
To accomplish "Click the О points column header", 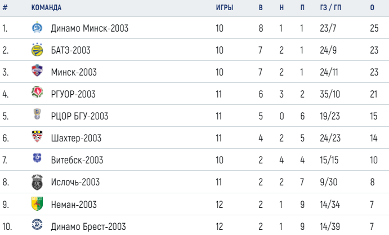I will pos(372,8).
